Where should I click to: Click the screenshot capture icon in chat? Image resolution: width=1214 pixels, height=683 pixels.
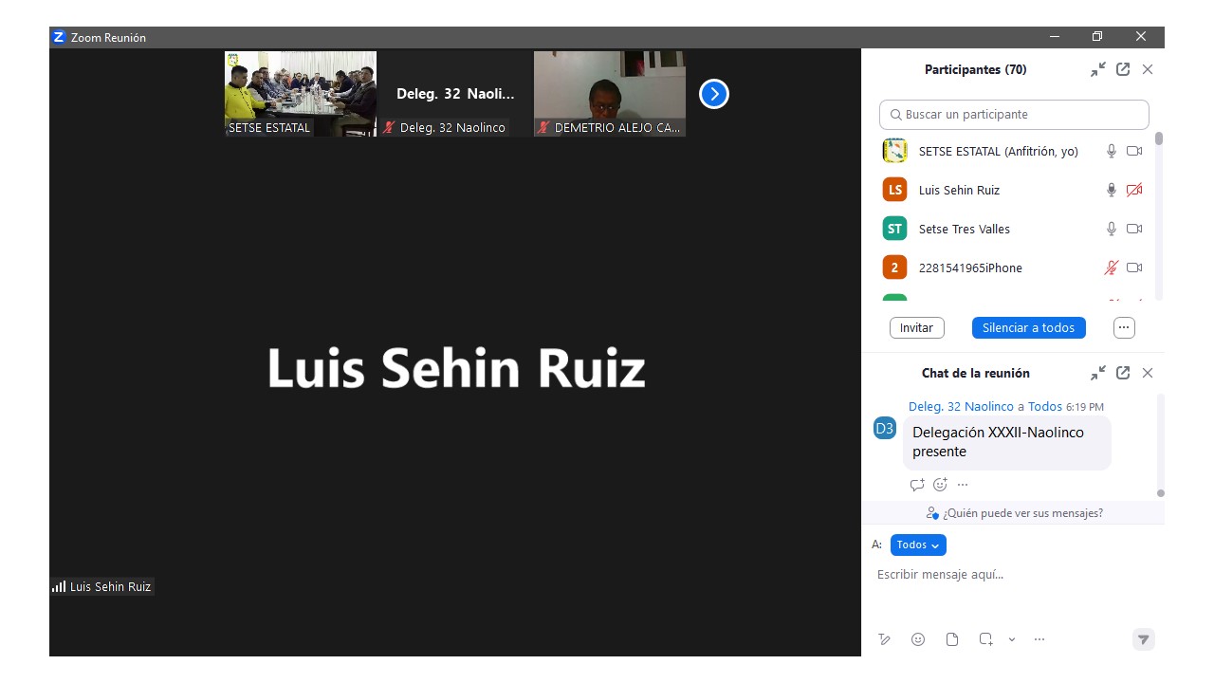point(986,639)
